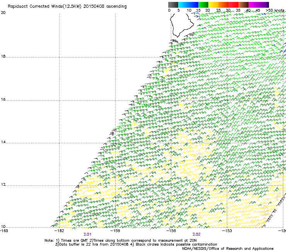Click the legend label 45
286x251 pixels.
click(258, 10)
